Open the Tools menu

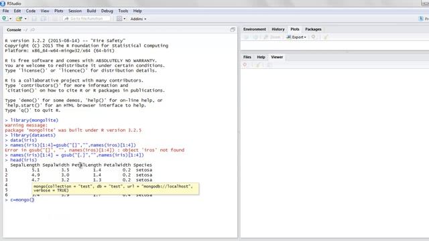point(123,11)
